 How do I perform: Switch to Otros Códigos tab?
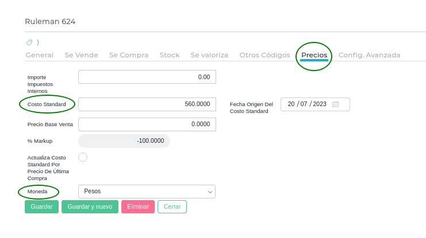pos(264,55)
